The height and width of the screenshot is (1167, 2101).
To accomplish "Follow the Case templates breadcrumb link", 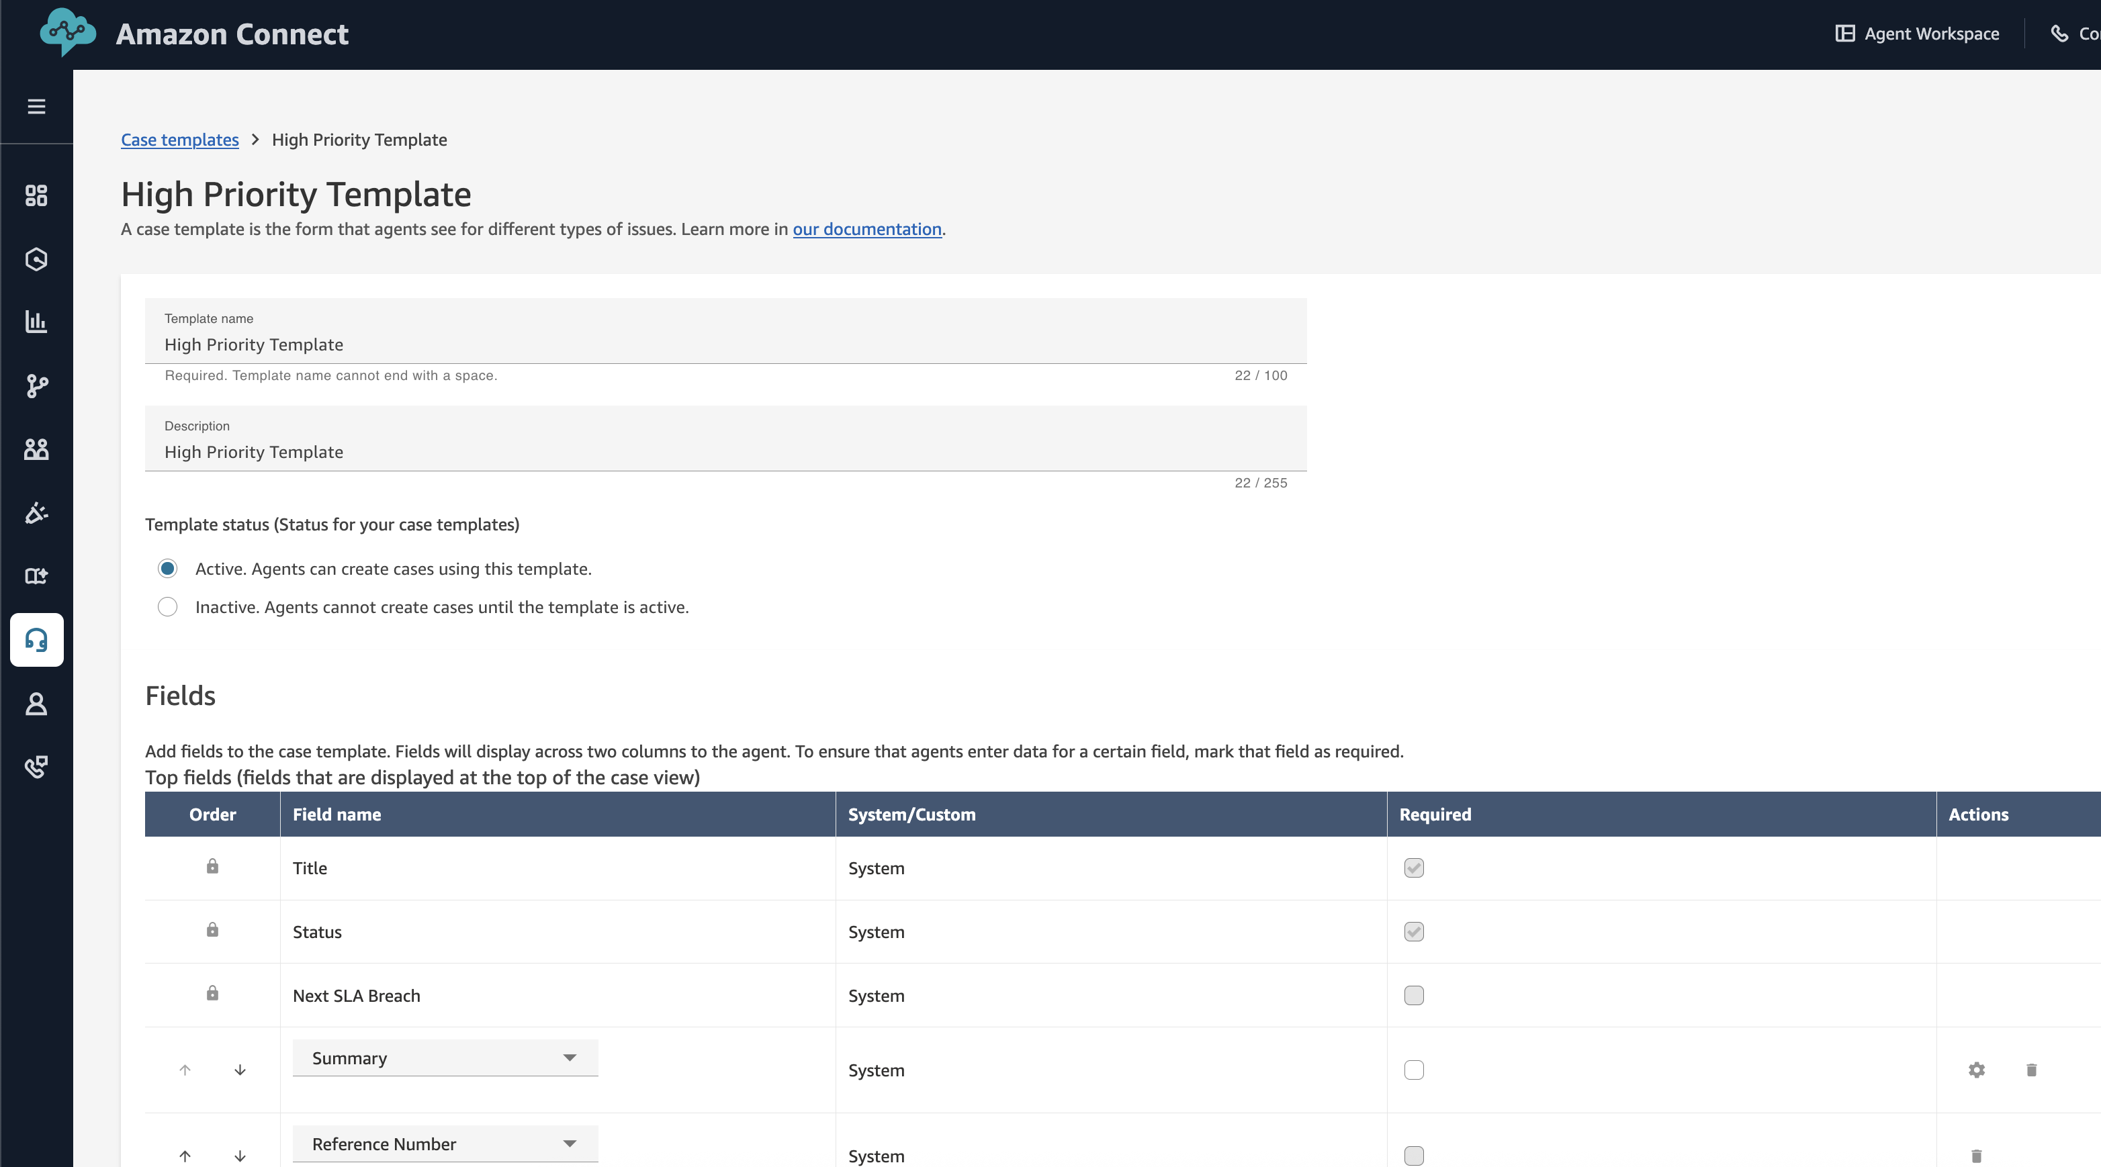I will click(179, 140).
